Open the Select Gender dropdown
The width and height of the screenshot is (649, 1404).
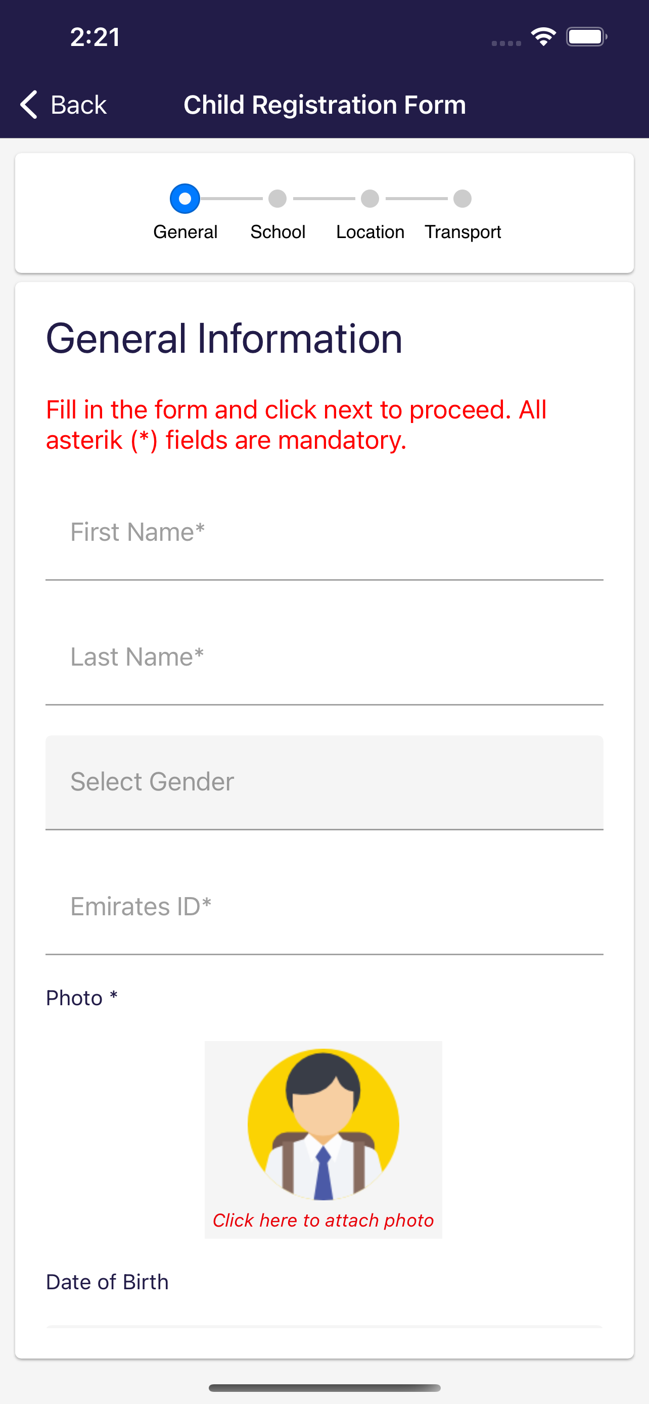(324, 783)
